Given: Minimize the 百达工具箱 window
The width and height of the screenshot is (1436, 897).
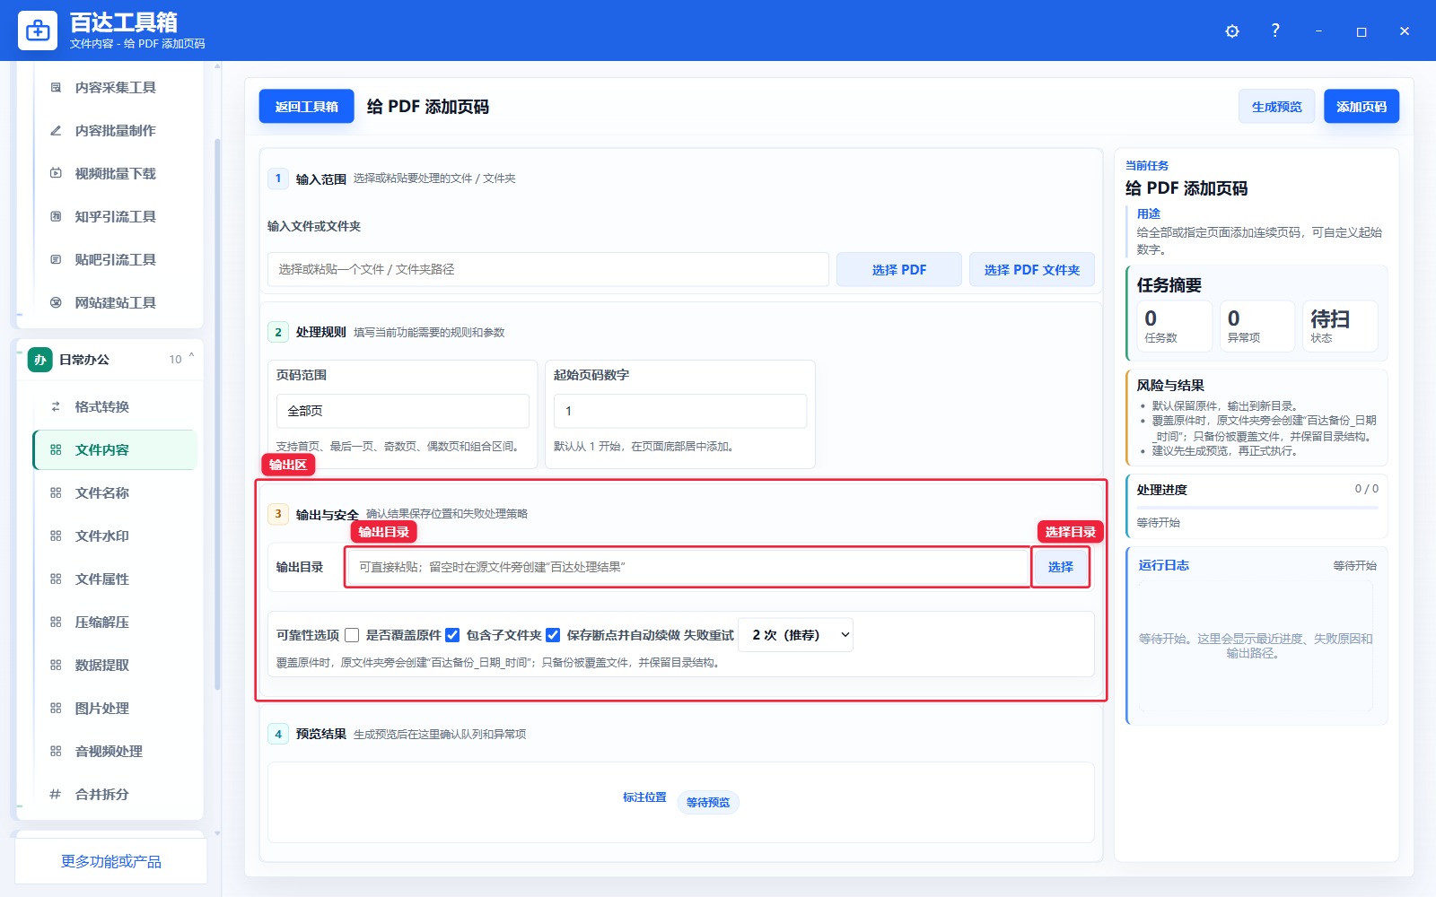Looking at the screenshot, I should point(1318,31).
